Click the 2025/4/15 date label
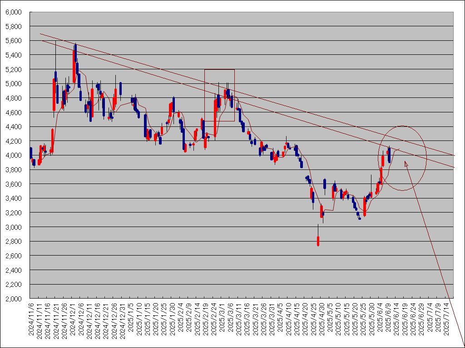Screen dimensions: 465x348 pyautogui.click(x=297, y=319)
